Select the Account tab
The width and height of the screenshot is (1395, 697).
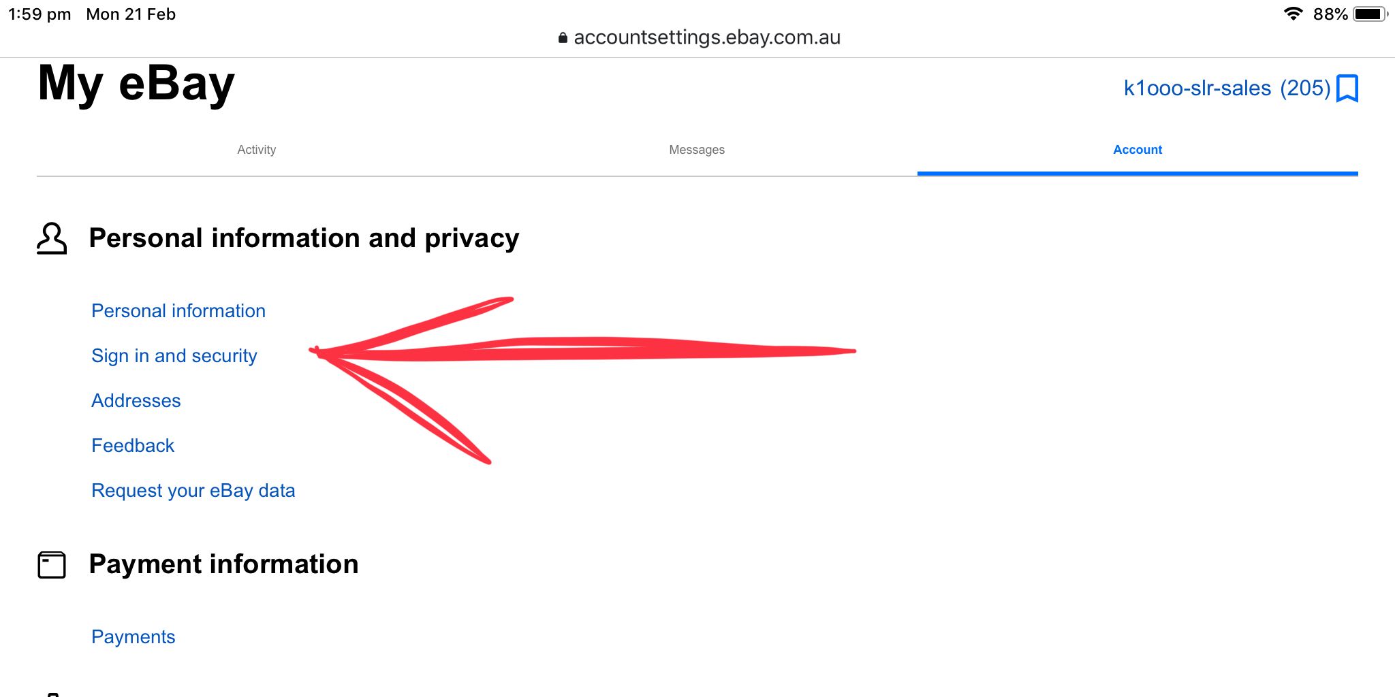[1137, 150]
